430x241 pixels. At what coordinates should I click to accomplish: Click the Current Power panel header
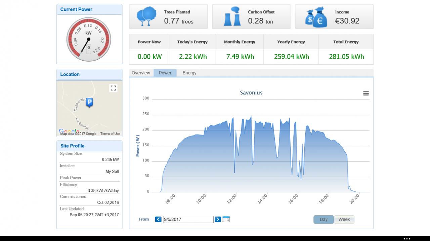[89, 9]
